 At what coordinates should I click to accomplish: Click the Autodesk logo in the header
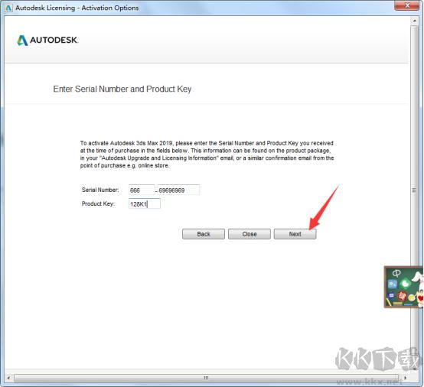pyautogui.click(x=47, y=41)
